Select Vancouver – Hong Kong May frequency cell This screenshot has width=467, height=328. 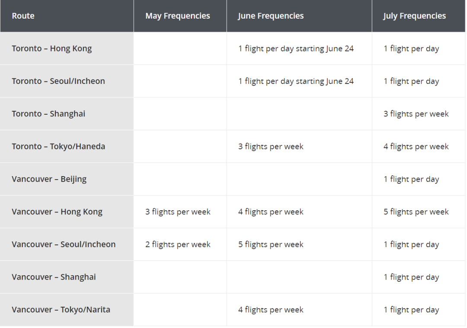[180, 212]
